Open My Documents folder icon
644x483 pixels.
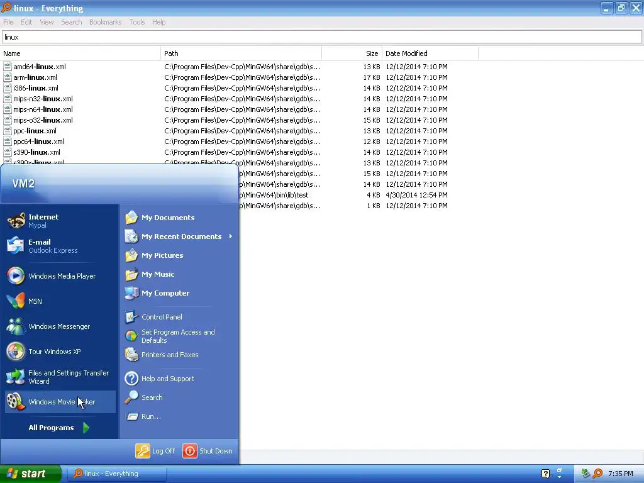tap(131, 217)
